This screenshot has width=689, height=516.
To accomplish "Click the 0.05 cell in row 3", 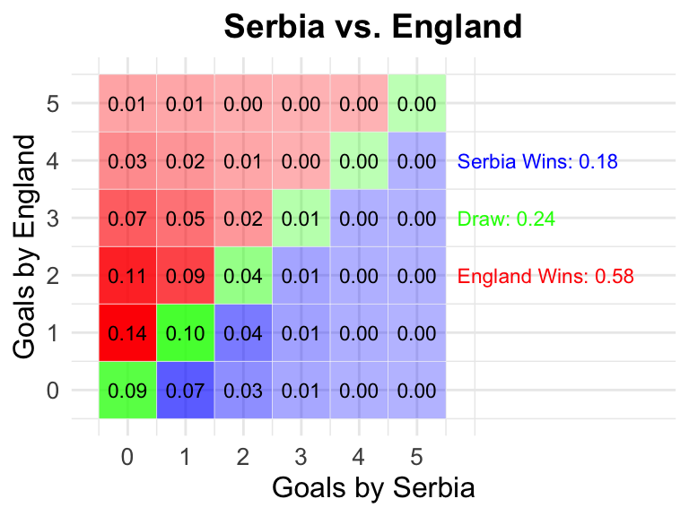I will pos(186,218).
